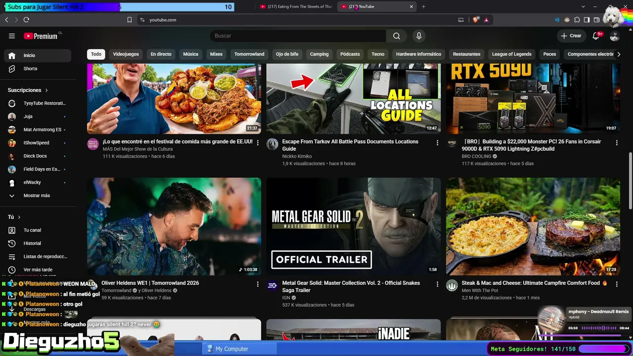
Task: Open the Brave Wallet icon
Action: pyautogui.click(x=596, y=20)
